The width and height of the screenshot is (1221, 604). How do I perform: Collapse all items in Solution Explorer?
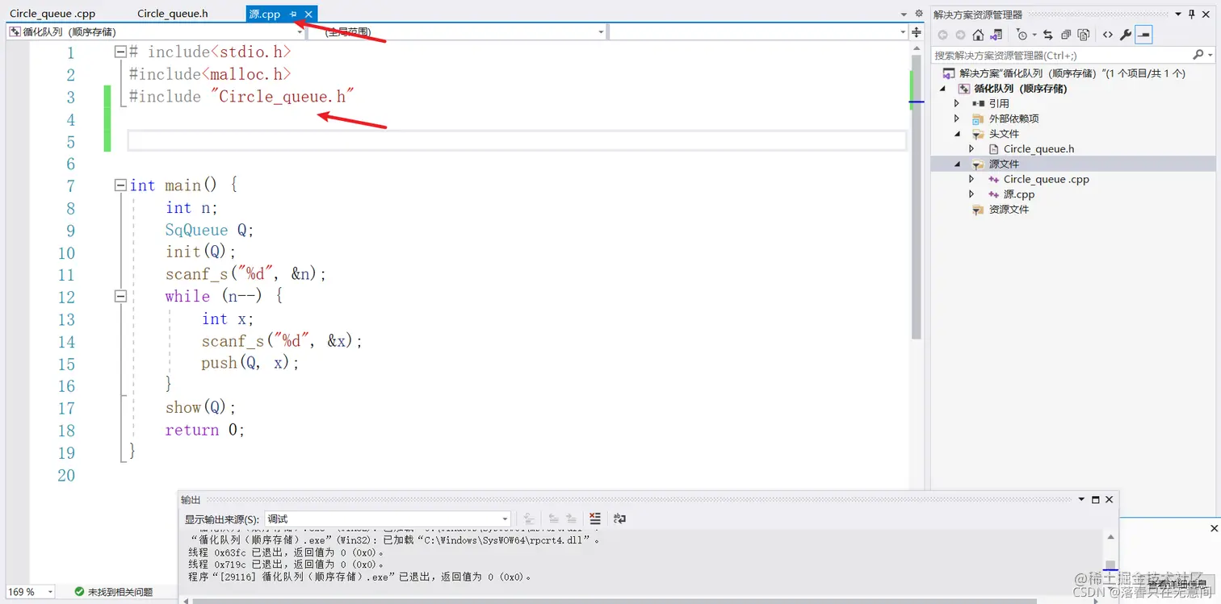(x=1066, y=35)
